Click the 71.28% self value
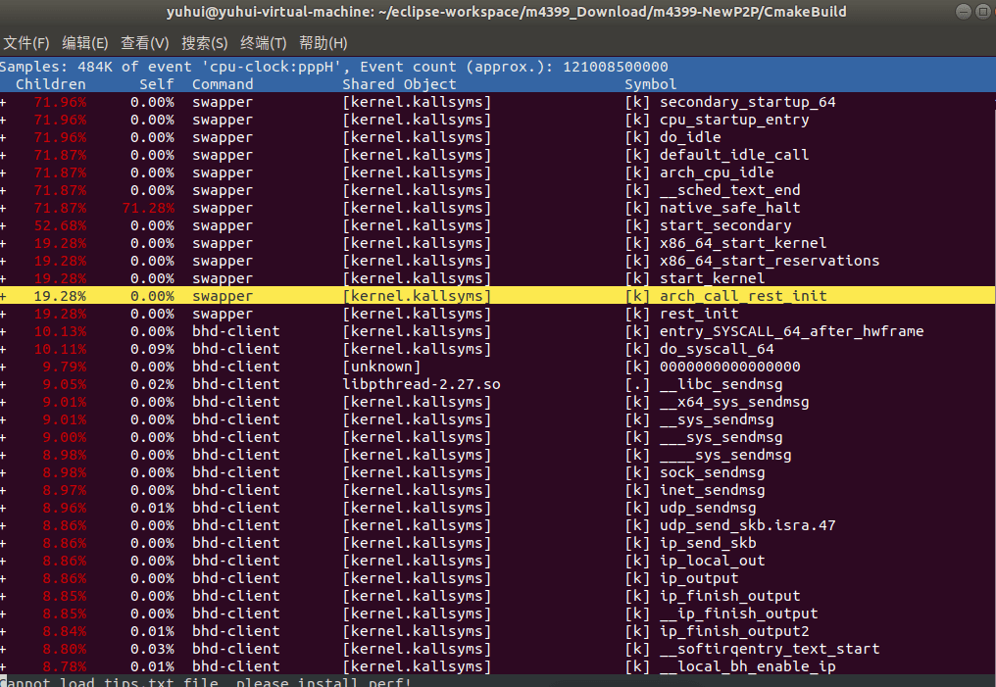Screen dimensions: 996x687 click(148, 209)
